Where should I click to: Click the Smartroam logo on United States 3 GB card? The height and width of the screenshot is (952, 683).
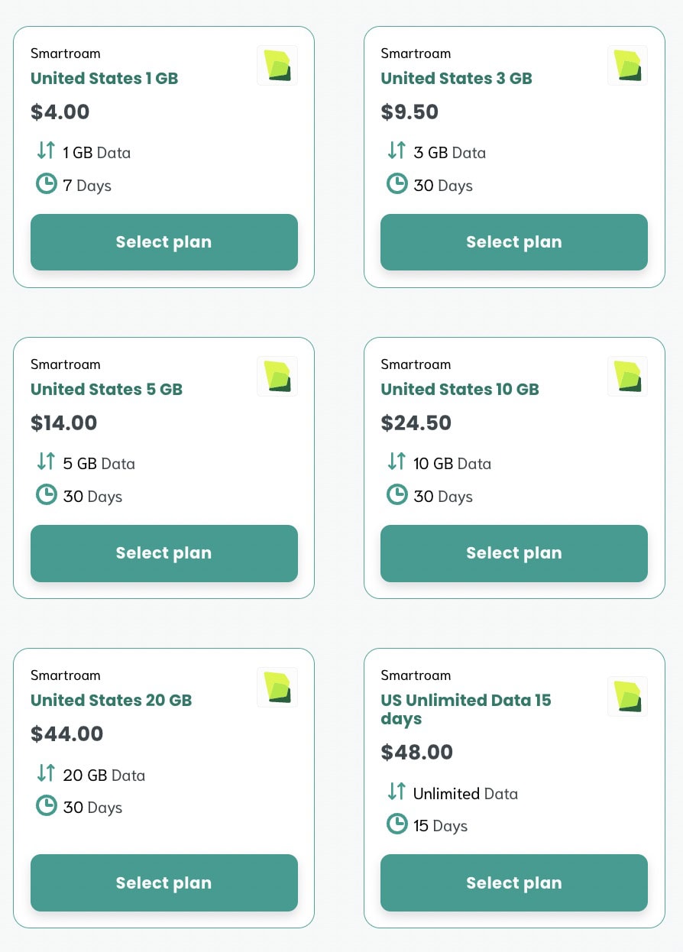click(x=627, y=65)
